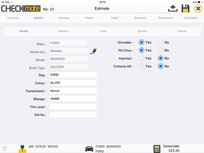Open the References tab
204x153 pixels.
(x=166, y=18)
